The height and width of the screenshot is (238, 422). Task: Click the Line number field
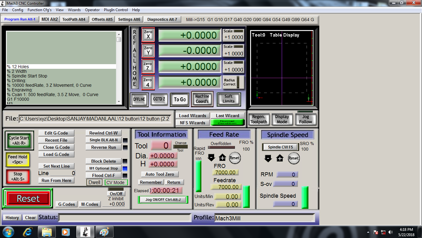[x=62, y=173]
